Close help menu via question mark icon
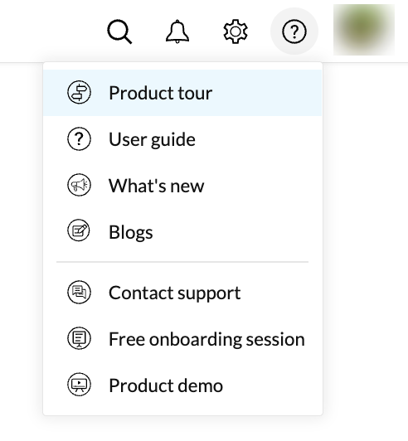Image resolution: width=408 pixels, height=441 pixels. (x=294, y=31)
